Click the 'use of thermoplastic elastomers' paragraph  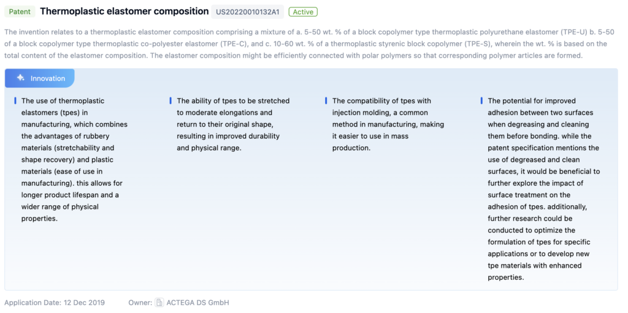74,159
